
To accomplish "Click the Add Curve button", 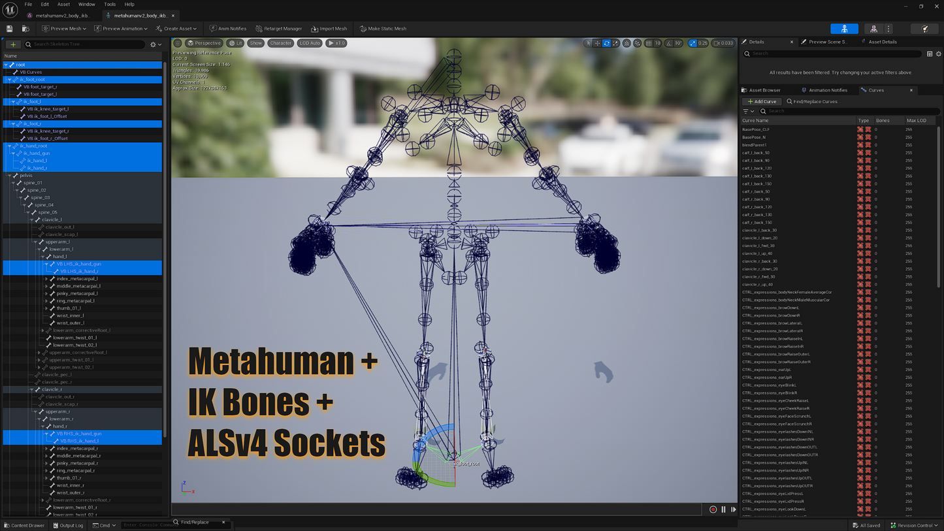I will click(x=762, y=102).
